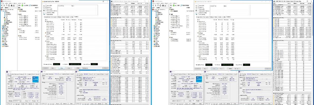The height and width of the screenshot is (105, 314).
Task: Click Up arrow in left AIDA64 toolbar
Action: 7,5
